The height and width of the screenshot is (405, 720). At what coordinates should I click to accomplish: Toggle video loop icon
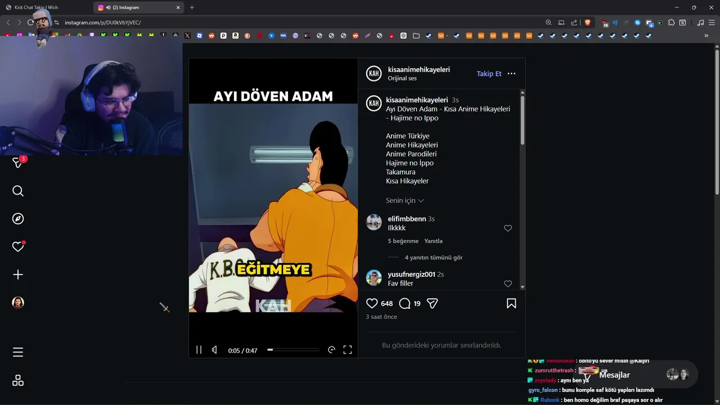[331, 350]
